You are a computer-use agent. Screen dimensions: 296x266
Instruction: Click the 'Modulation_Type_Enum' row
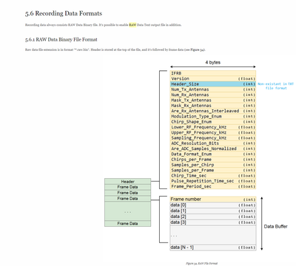tap(213, 116)
